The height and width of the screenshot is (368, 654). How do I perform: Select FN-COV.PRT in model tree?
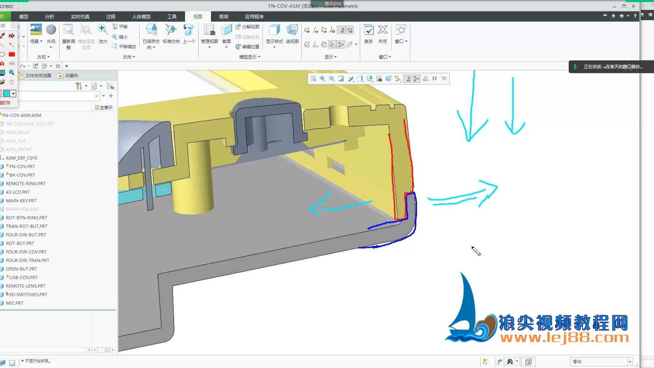tap(22, 166)
